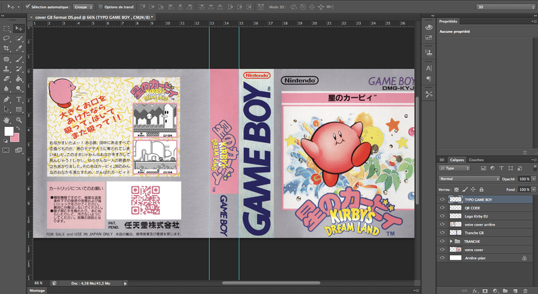
Task: Select the Type tool
Action: pos(19,99)
